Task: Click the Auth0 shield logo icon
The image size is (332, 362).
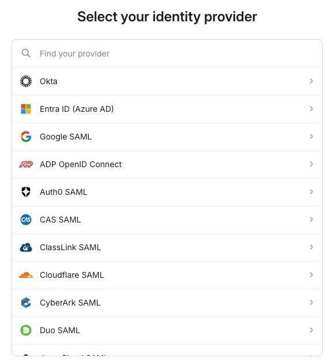Action: pos(26,192)
